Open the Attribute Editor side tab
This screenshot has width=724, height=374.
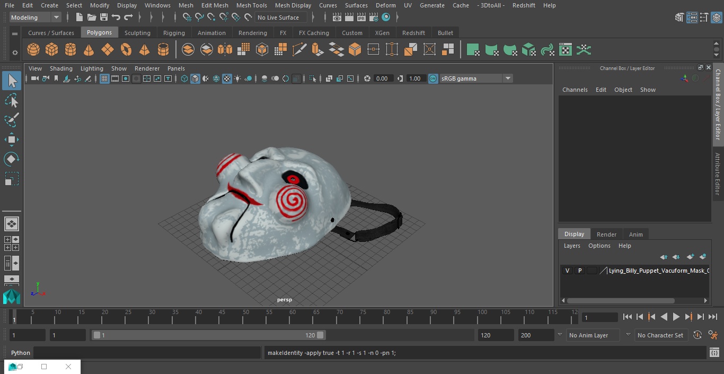click(718, 175)
